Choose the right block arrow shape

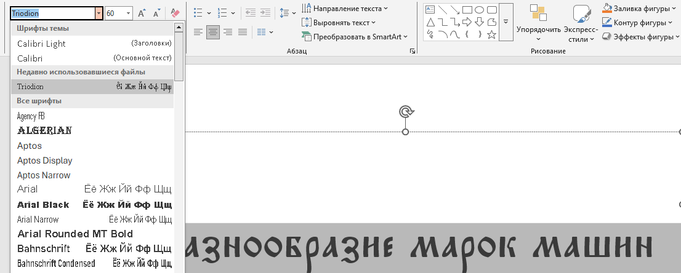[467, 22]
